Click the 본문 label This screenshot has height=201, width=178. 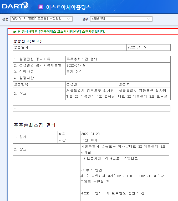pyautogui.click(x=5, y=19)
